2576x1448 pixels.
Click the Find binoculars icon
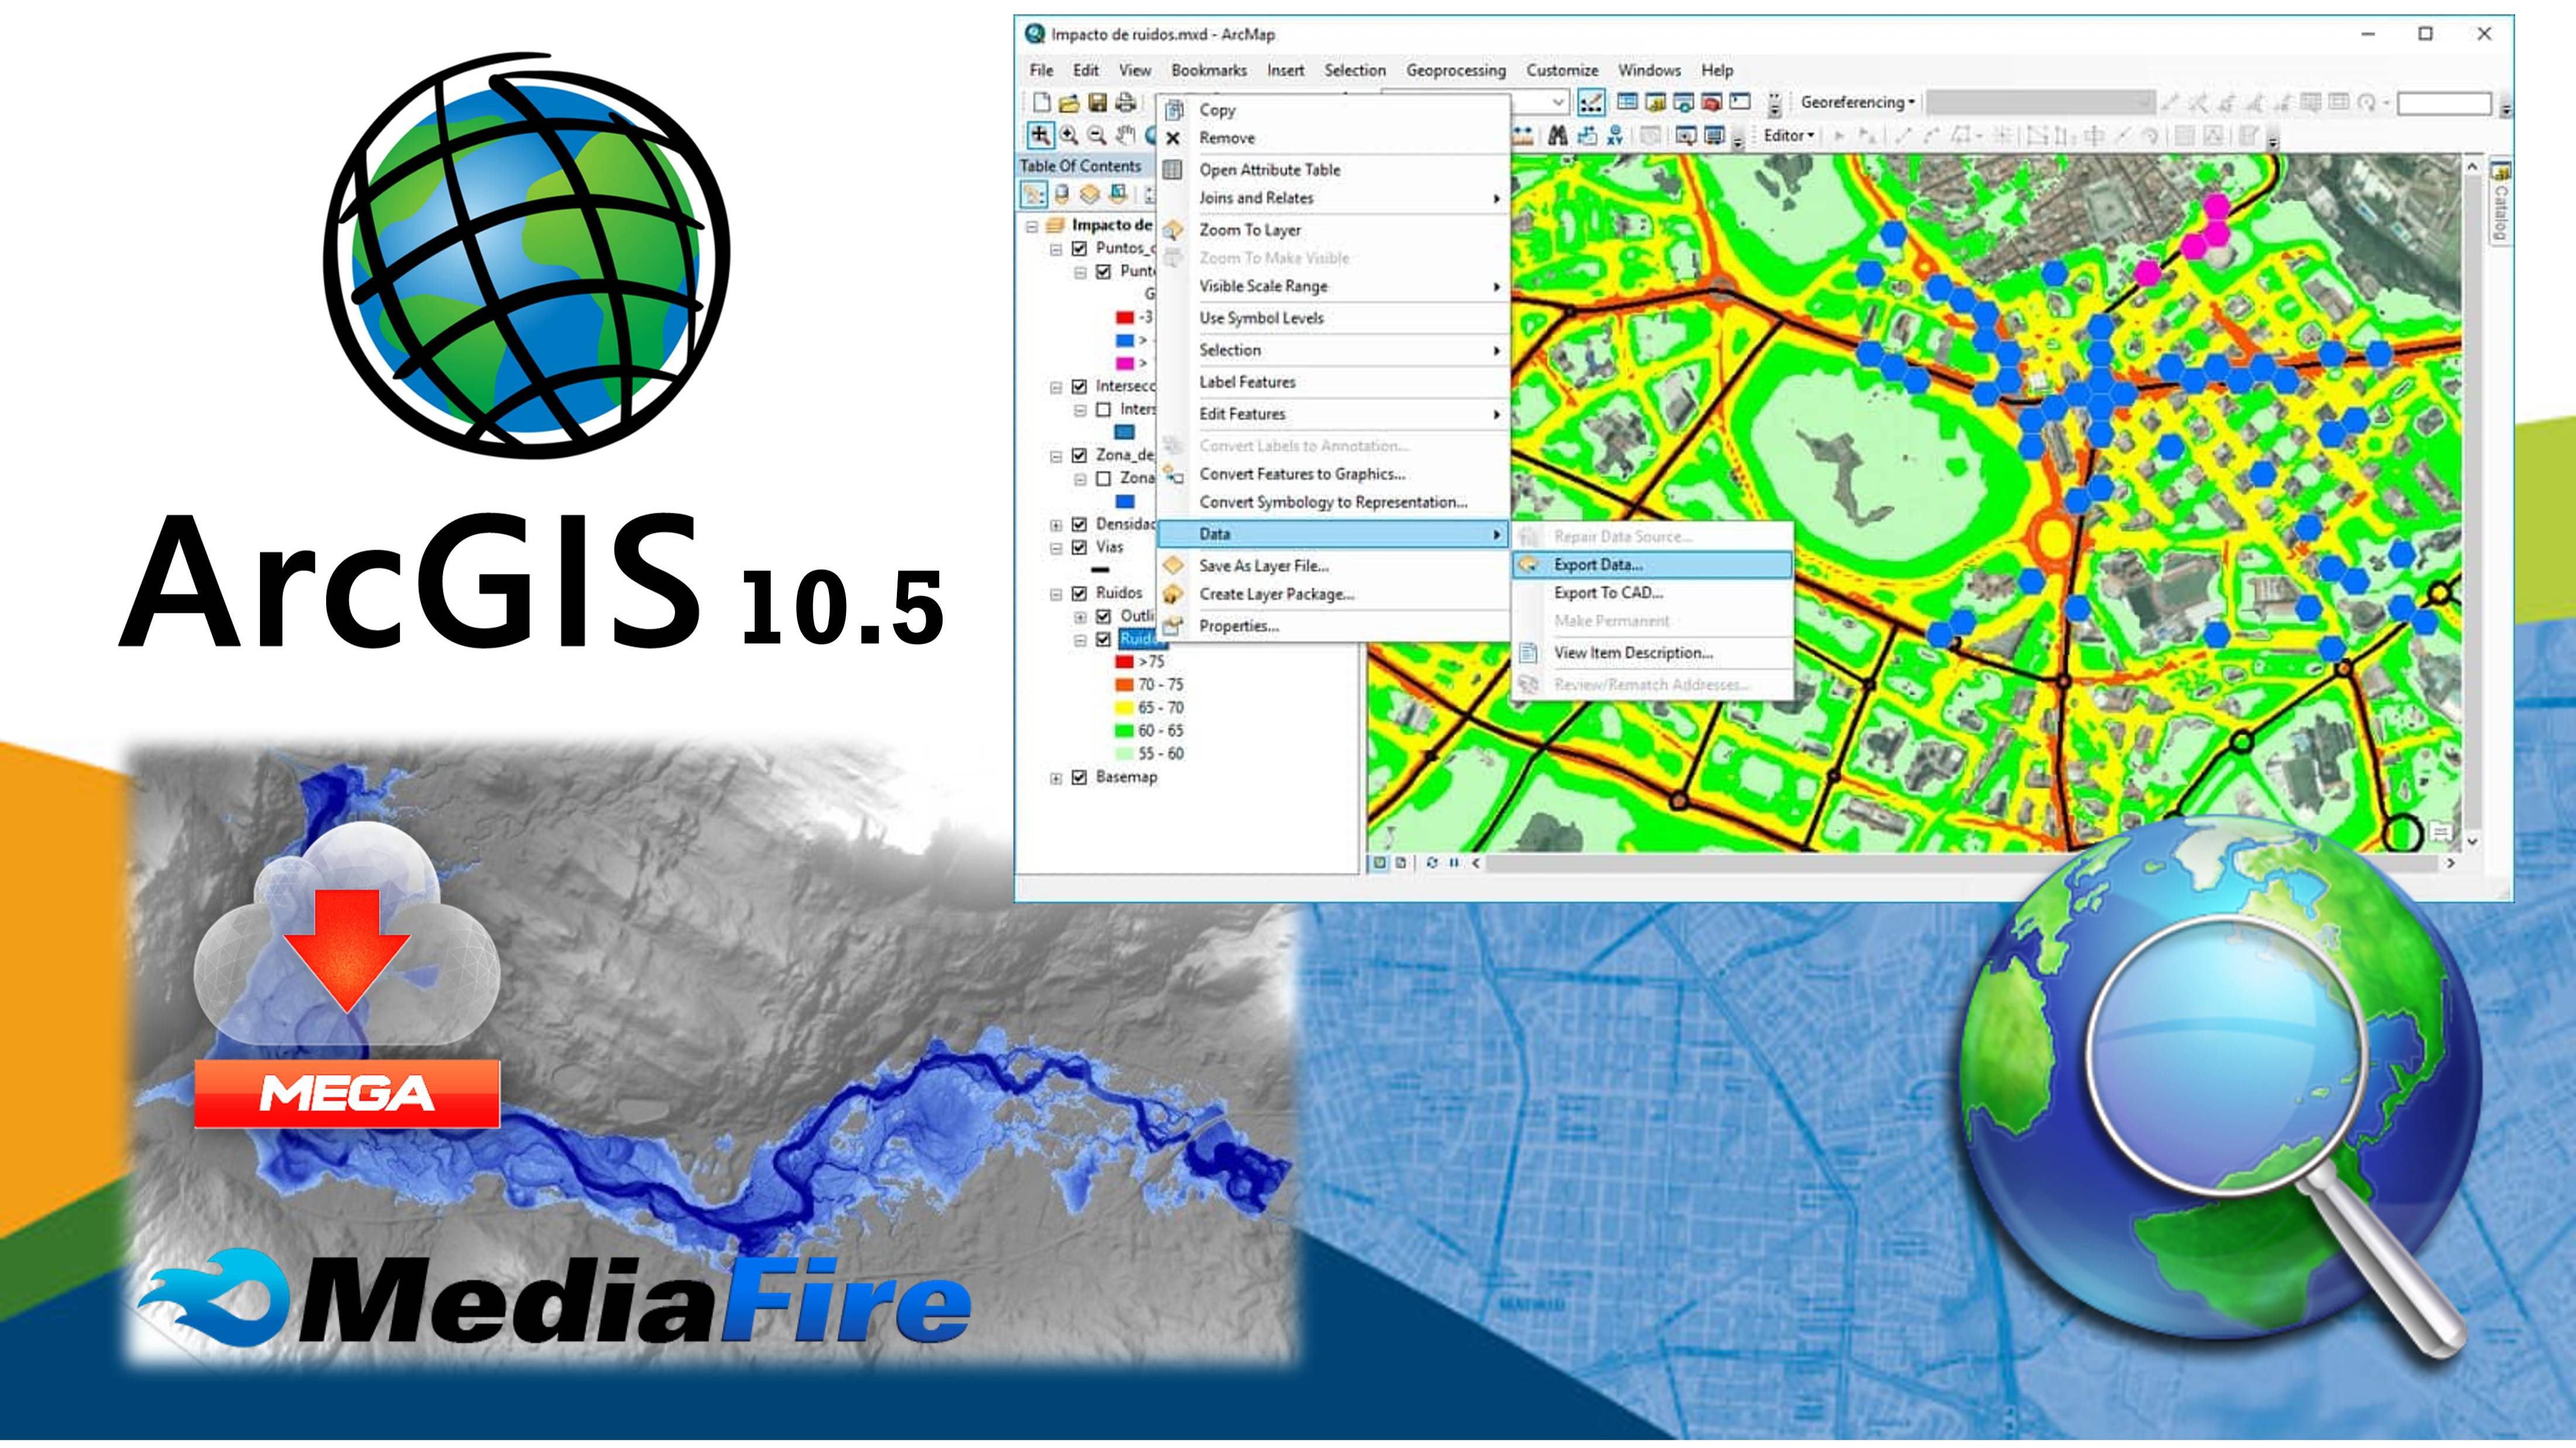(x=1557, y=136)
